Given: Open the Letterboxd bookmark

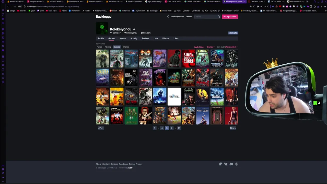Looking at the screenshot, I should point(125,11).
